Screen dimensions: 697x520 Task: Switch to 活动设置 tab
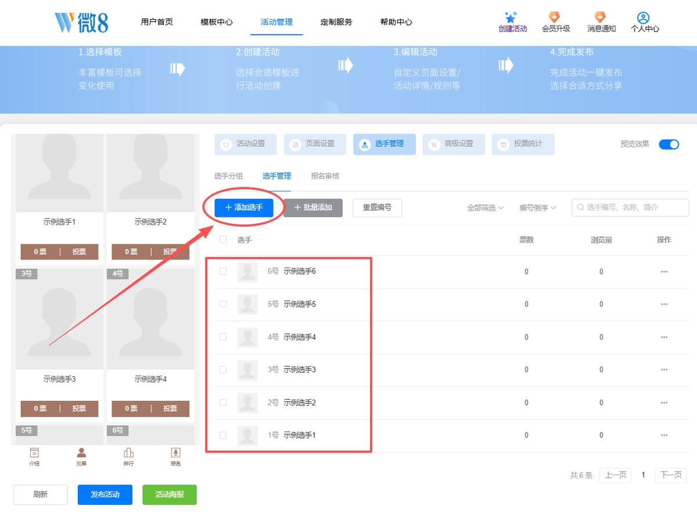(246, 144)
